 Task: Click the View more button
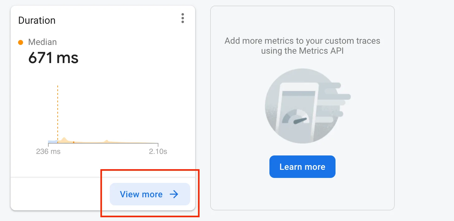coord(150,194)
